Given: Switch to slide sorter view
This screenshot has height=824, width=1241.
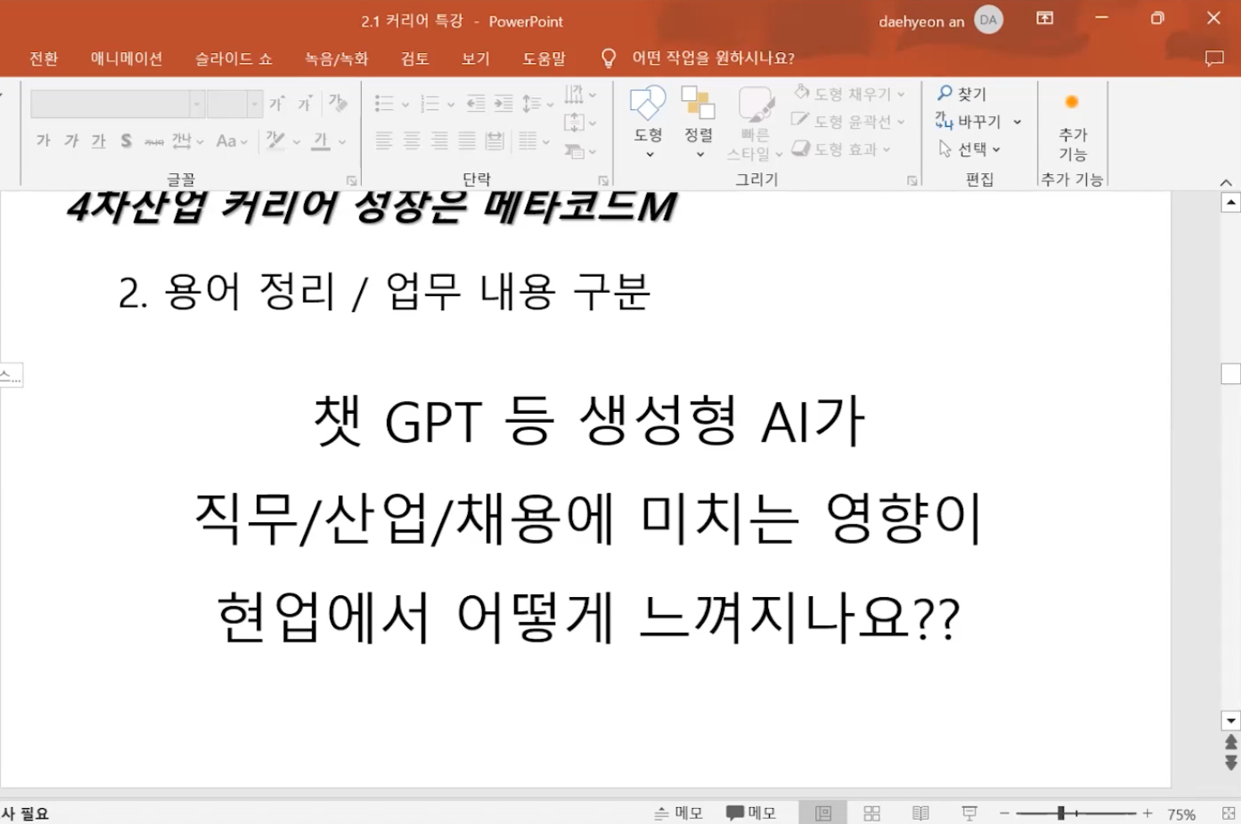Looking at the screenshot, I should point(872,813).
